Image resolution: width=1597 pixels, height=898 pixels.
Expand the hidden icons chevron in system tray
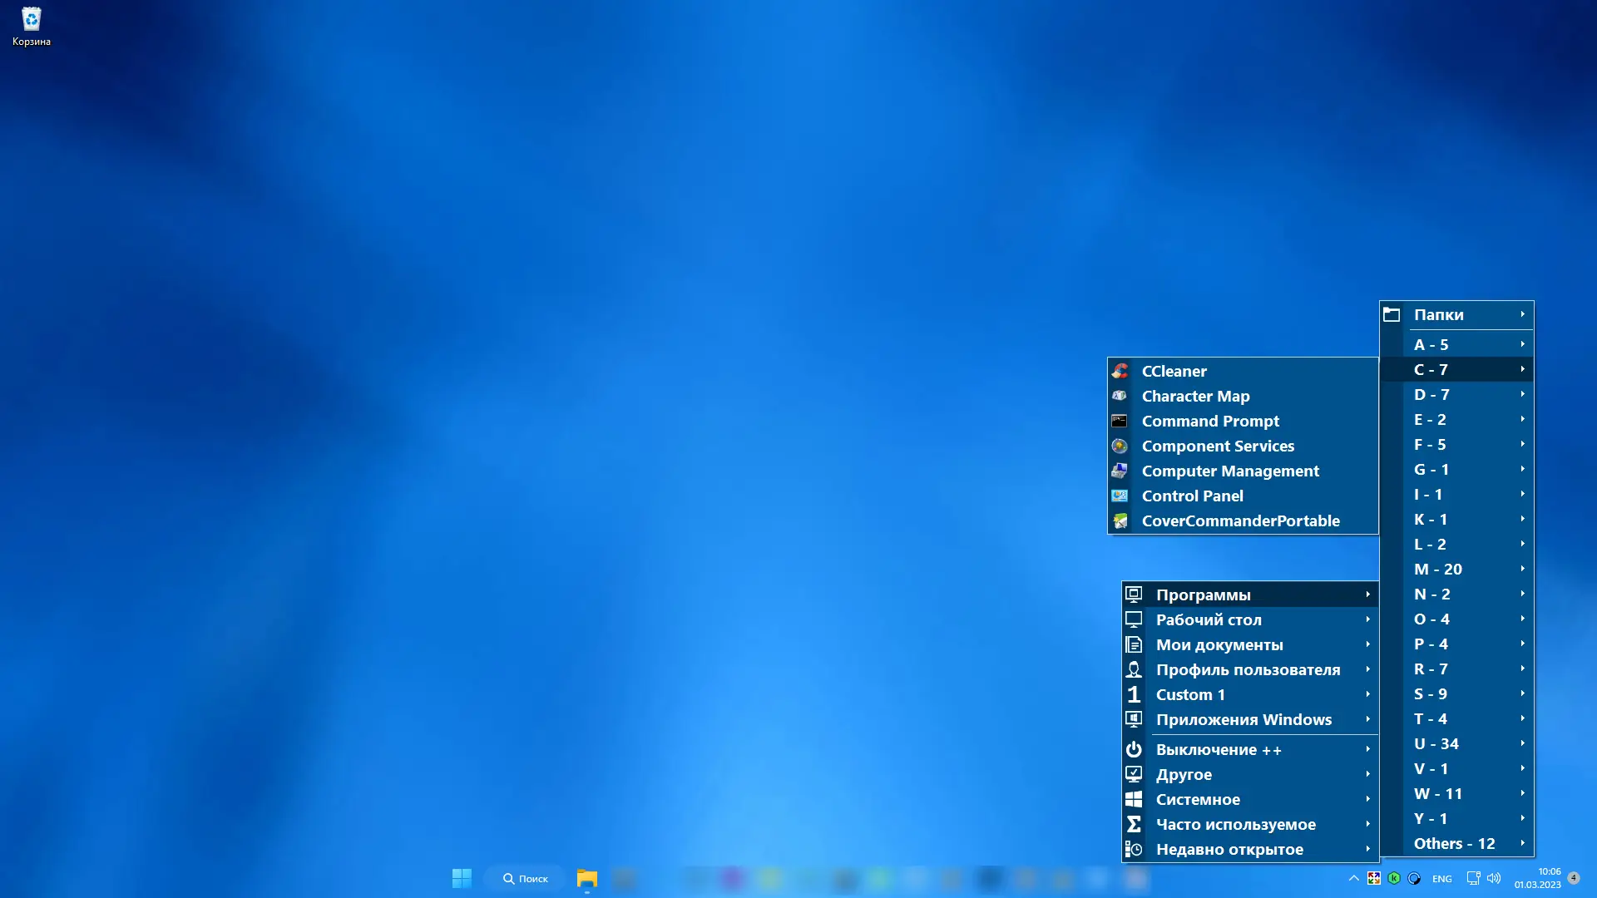(x=1353, y=878)
